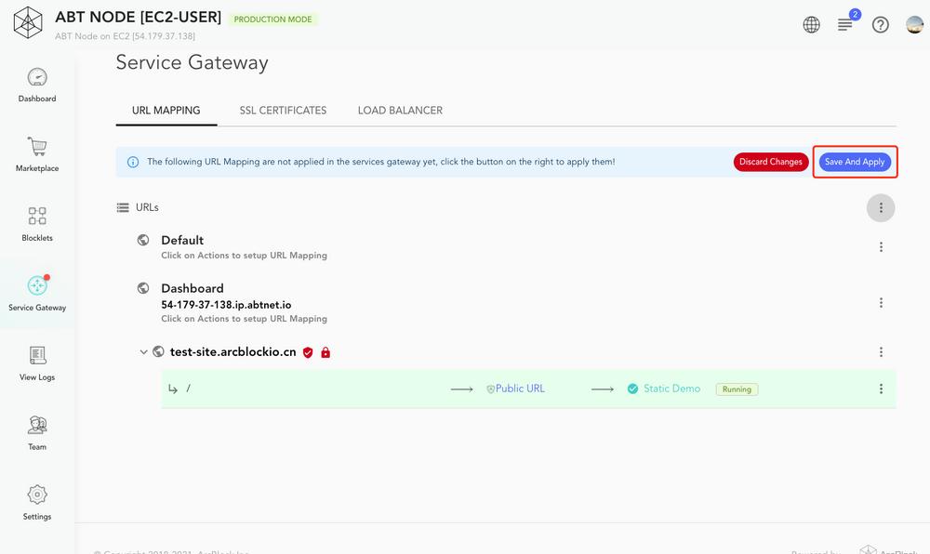Click the test-site.arcblockio.cn domain name
This screenshot has width=930, height=554.
[233, 352]
